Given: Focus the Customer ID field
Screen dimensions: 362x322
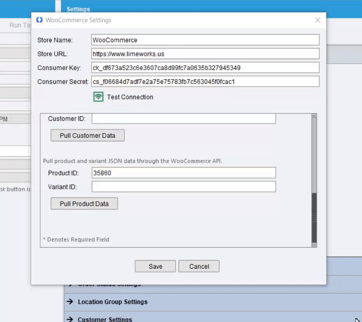Looking at the screenshot, I should 184,119.
